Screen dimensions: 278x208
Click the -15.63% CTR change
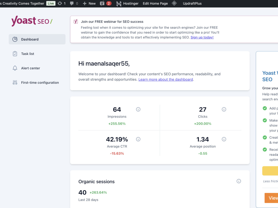pos(117,154)
